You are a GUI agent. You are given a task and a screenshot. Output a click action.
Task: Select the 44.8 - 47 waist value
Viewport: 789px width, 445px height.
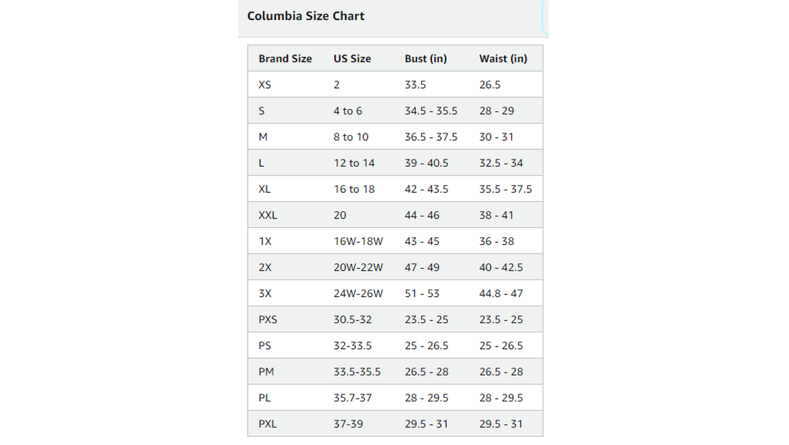tap(501, 294)
